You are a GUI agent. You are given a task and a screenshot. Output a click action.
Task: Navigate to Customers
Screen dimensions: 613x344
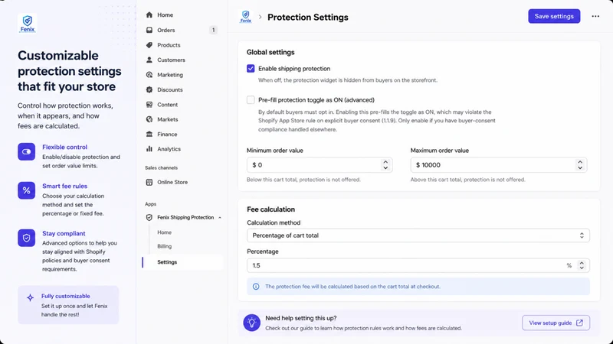pyautogui.click(x=171, y=60)
